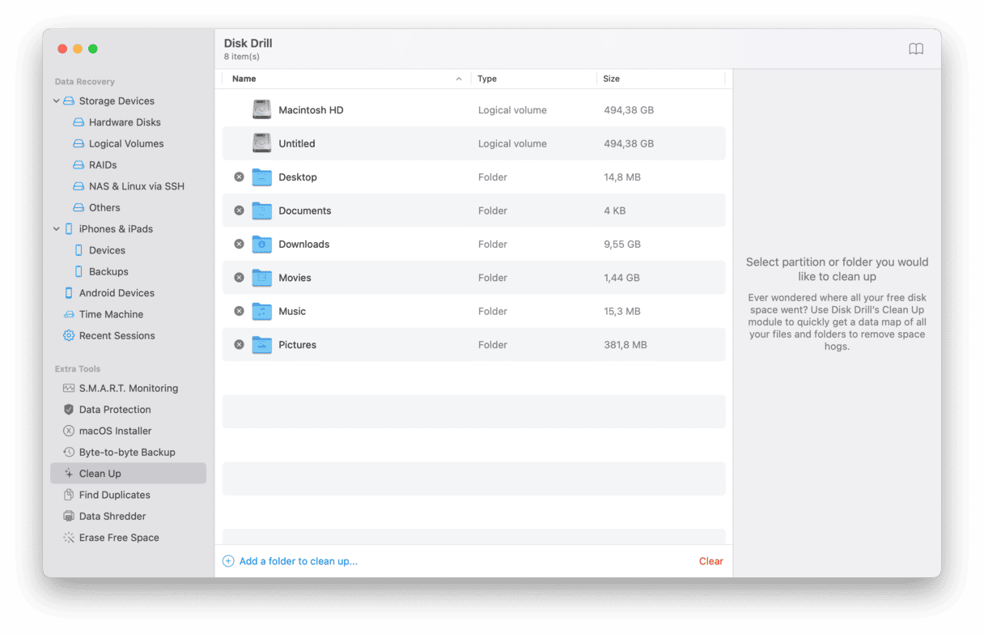Click the 9,55 GB size of Downloads
Screen dimensions: 984x634
tap(622, 244)
